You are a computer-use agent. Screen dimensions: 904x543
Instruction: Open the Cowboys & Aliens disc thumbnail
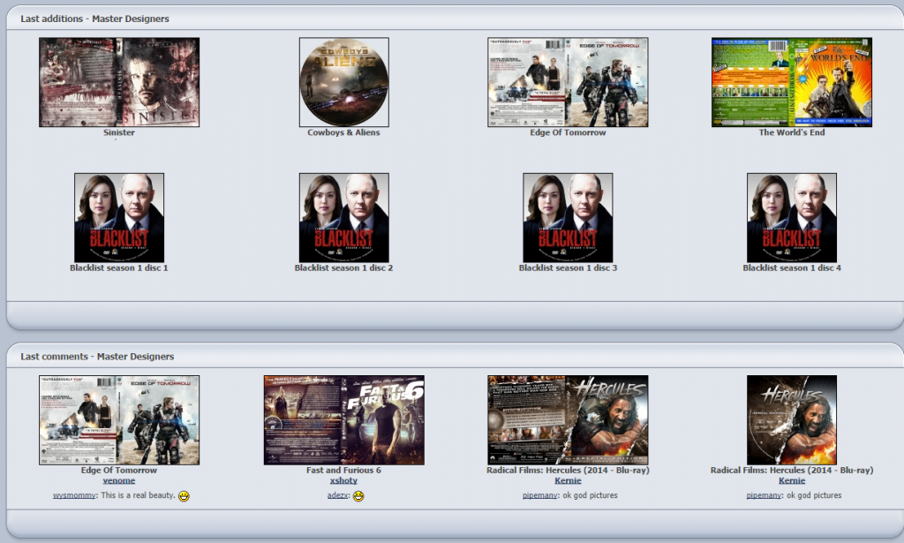[x=344, y=82]
